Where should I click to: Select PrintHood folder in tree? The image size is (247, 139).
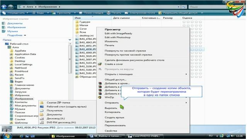pos(21,71)
